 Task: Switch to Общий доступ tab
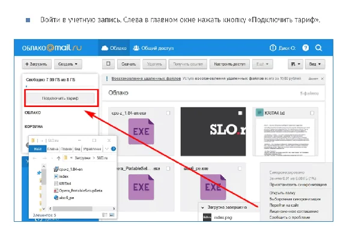[x=153, y=48]
